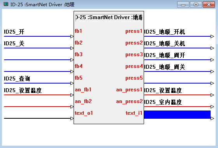Select the fb3 input pin label
This screenshot has width=218, height=148.
(79, 54)
